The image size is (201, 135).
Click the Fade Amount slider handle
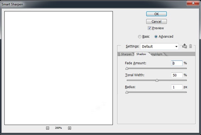pos(127,68)
